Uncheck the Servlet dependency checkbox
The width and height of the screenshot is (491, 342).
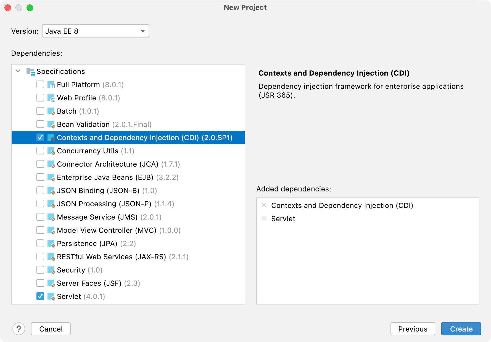40,296
